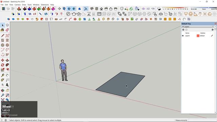This screenshot has width=217, height=122.
Task: Pick the Eraser tool
Action: (7, 30)
